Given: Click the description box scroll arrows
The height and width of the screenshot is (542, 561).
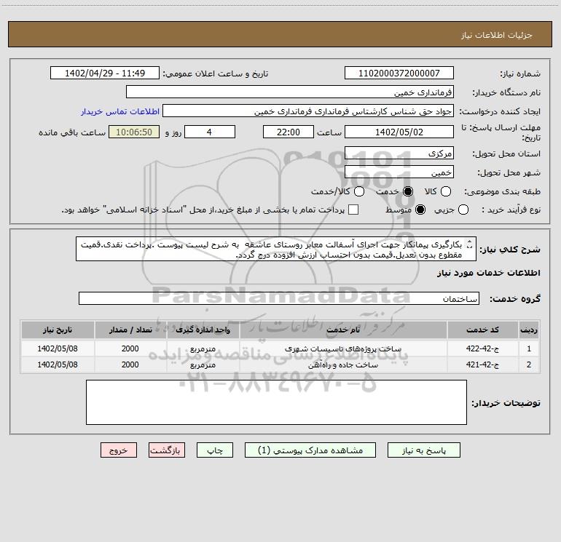Looking at the screenshot, I should tap(469, 244).
